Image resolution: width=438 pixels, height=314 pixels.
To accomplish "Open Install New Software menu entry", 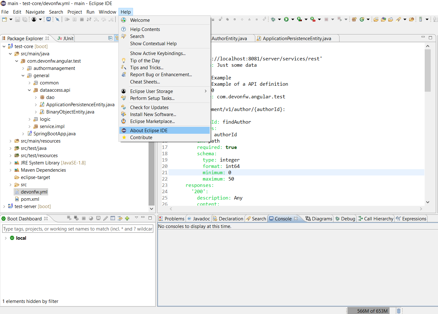I will coord(153,114).
